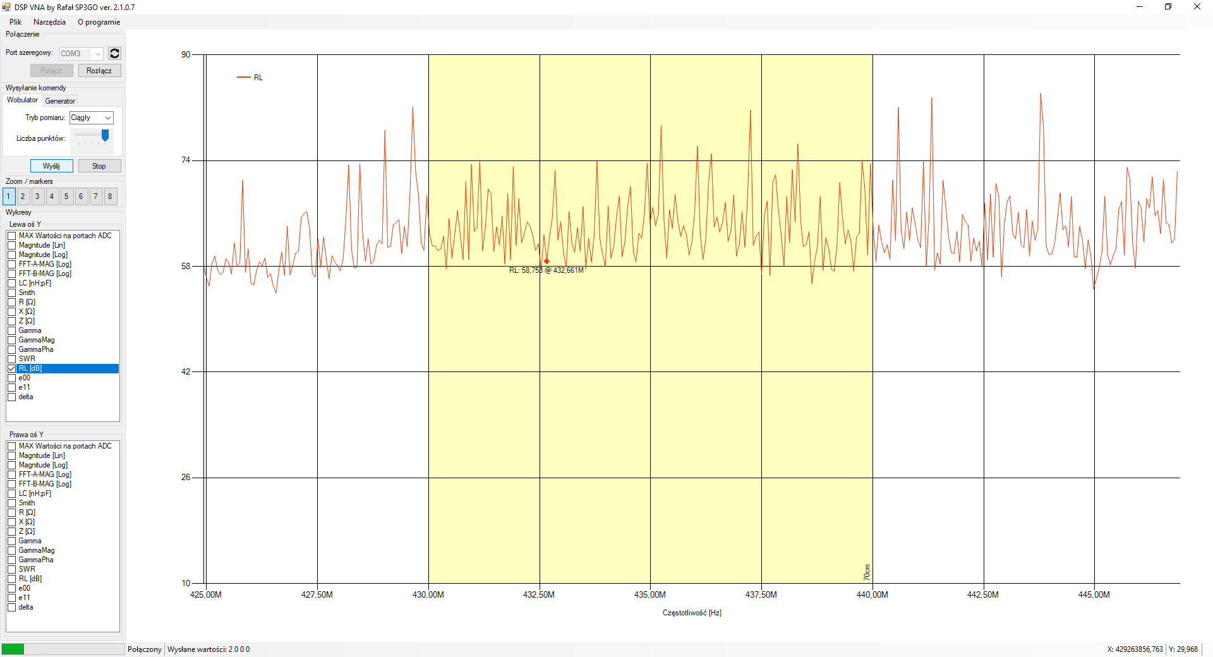Uncheck RL [dB] in left Y axis list
Image resolution: width=1213 pixels, height=657 pixels.
(12, 368)
